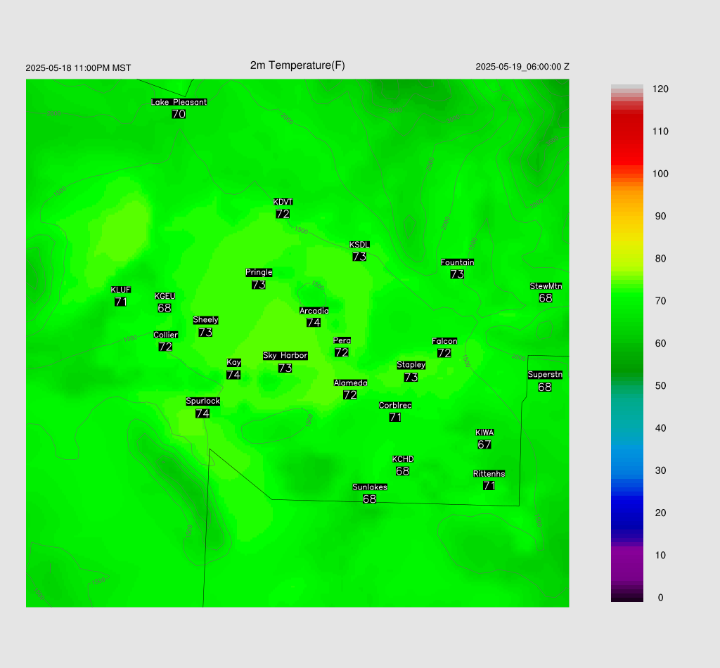Click the 68 reading under Superstn

click(x=545, y=387)
